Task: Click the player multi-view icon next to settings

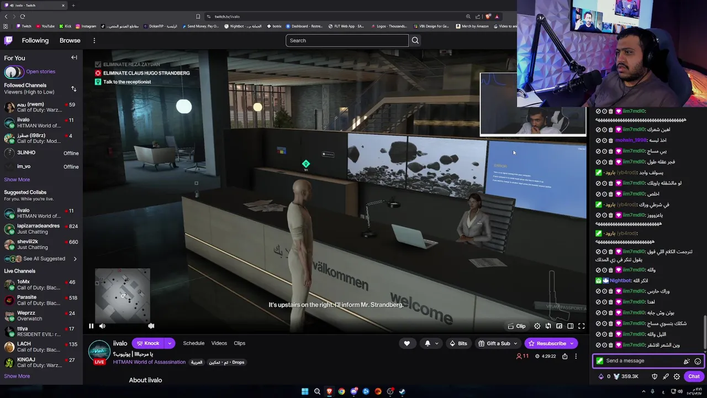Action: click(548, 326)
